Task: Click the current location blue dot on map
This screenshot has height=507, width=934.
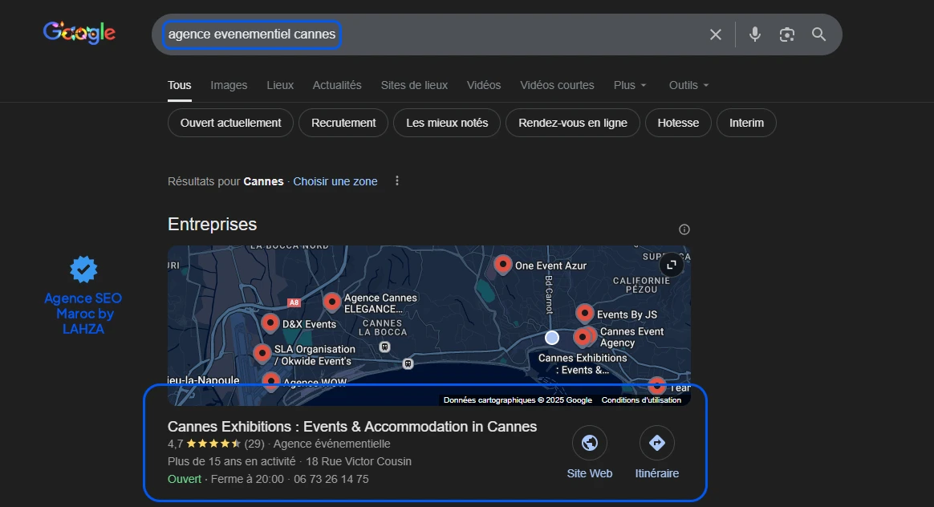Action: click(552, 338)
